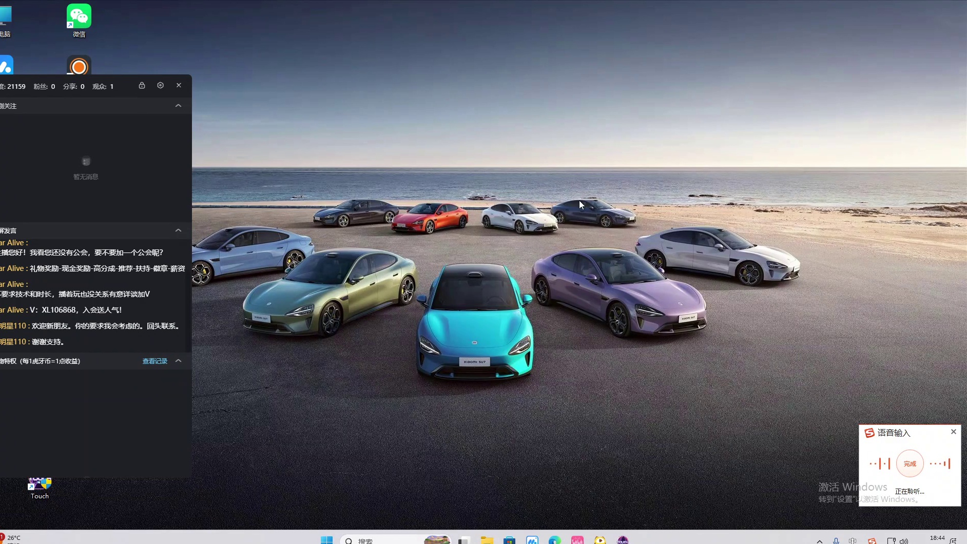Open Task View from the taskbar
Screen dimensions: 967x544
(465, 540)
